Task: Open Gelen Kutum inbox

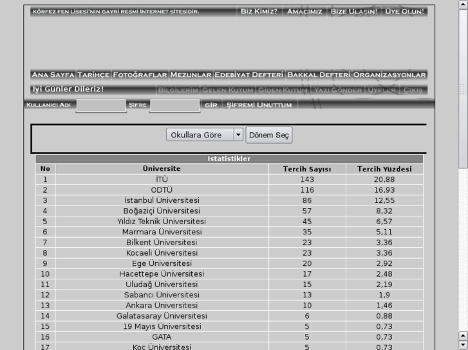Action: 227,90
